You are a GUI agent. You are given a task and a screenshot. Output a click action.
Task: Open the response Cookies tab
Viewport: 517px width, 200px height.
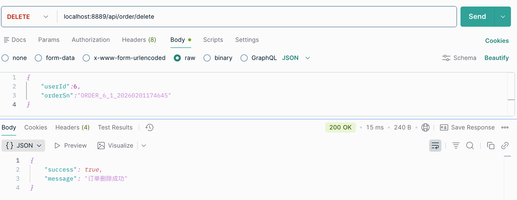point(36,127)
